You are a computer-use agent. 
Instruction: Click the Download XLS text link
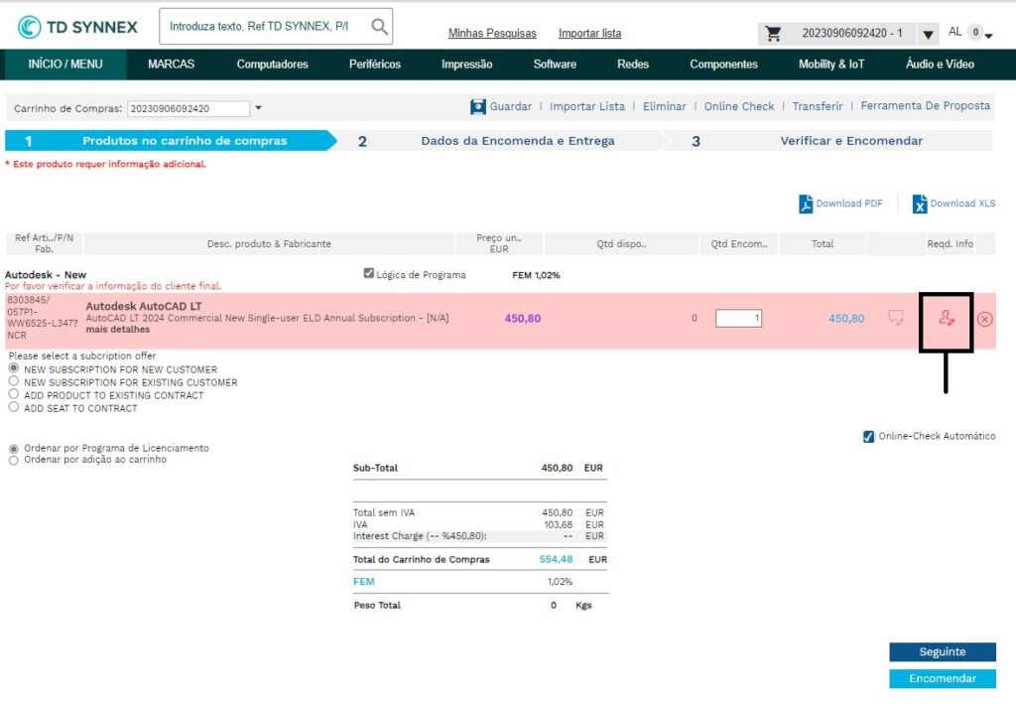click(x=962, y=204)
